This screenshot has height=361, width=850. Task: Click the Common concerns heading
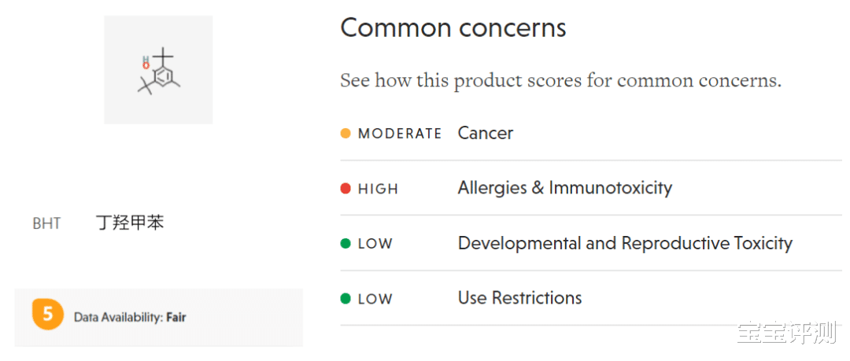(453, 28)
